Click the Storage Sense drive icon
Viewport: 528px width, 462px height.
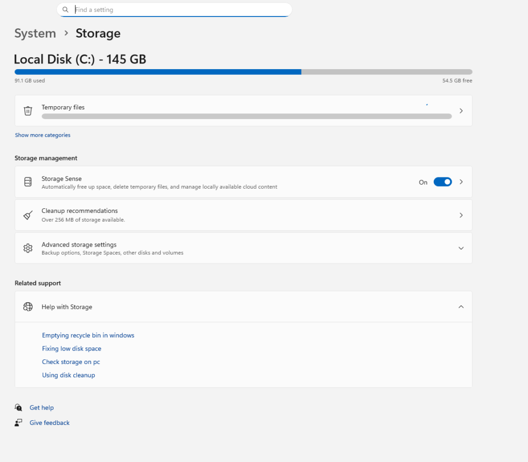(28, 182)
